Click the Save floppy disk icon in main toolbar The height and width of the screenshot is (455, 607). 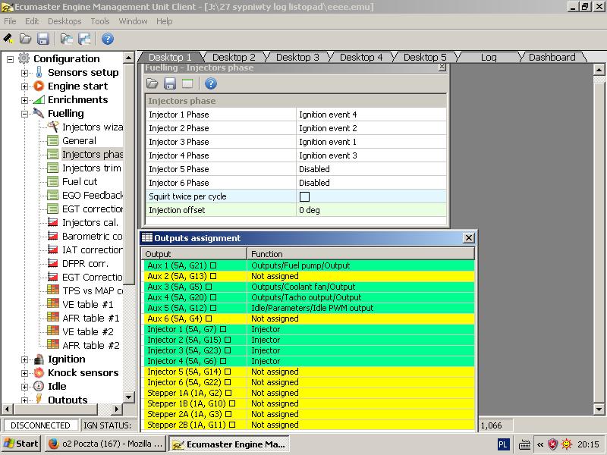[43, 39]
